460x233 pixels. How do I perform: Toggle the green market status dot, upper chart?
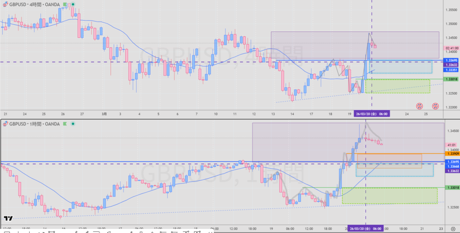click(x=74, y=4)
